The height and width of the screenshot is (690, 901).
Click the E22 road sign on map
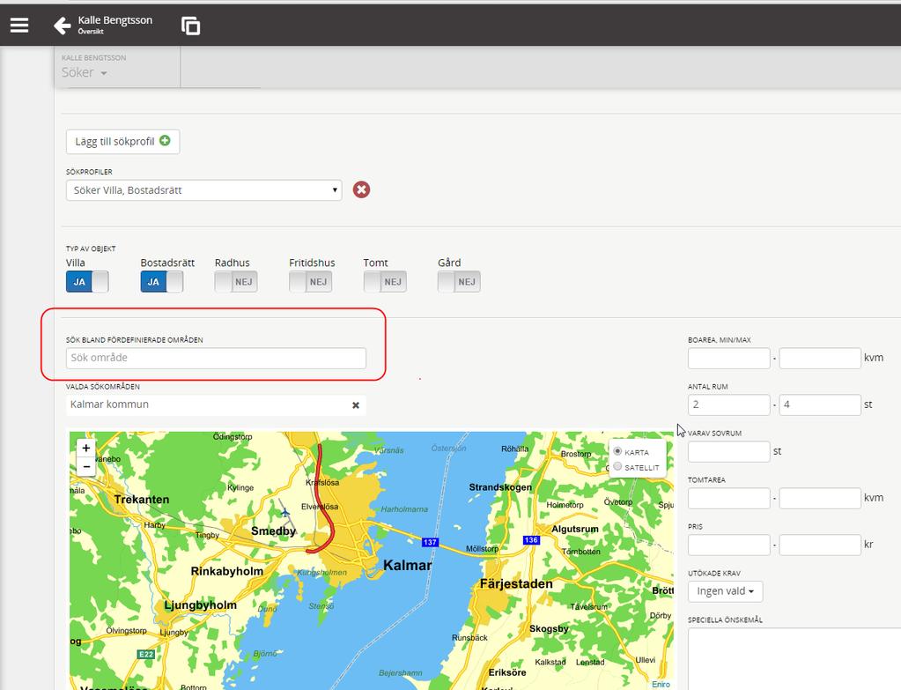pyautogui.click(x=146, y=655)
